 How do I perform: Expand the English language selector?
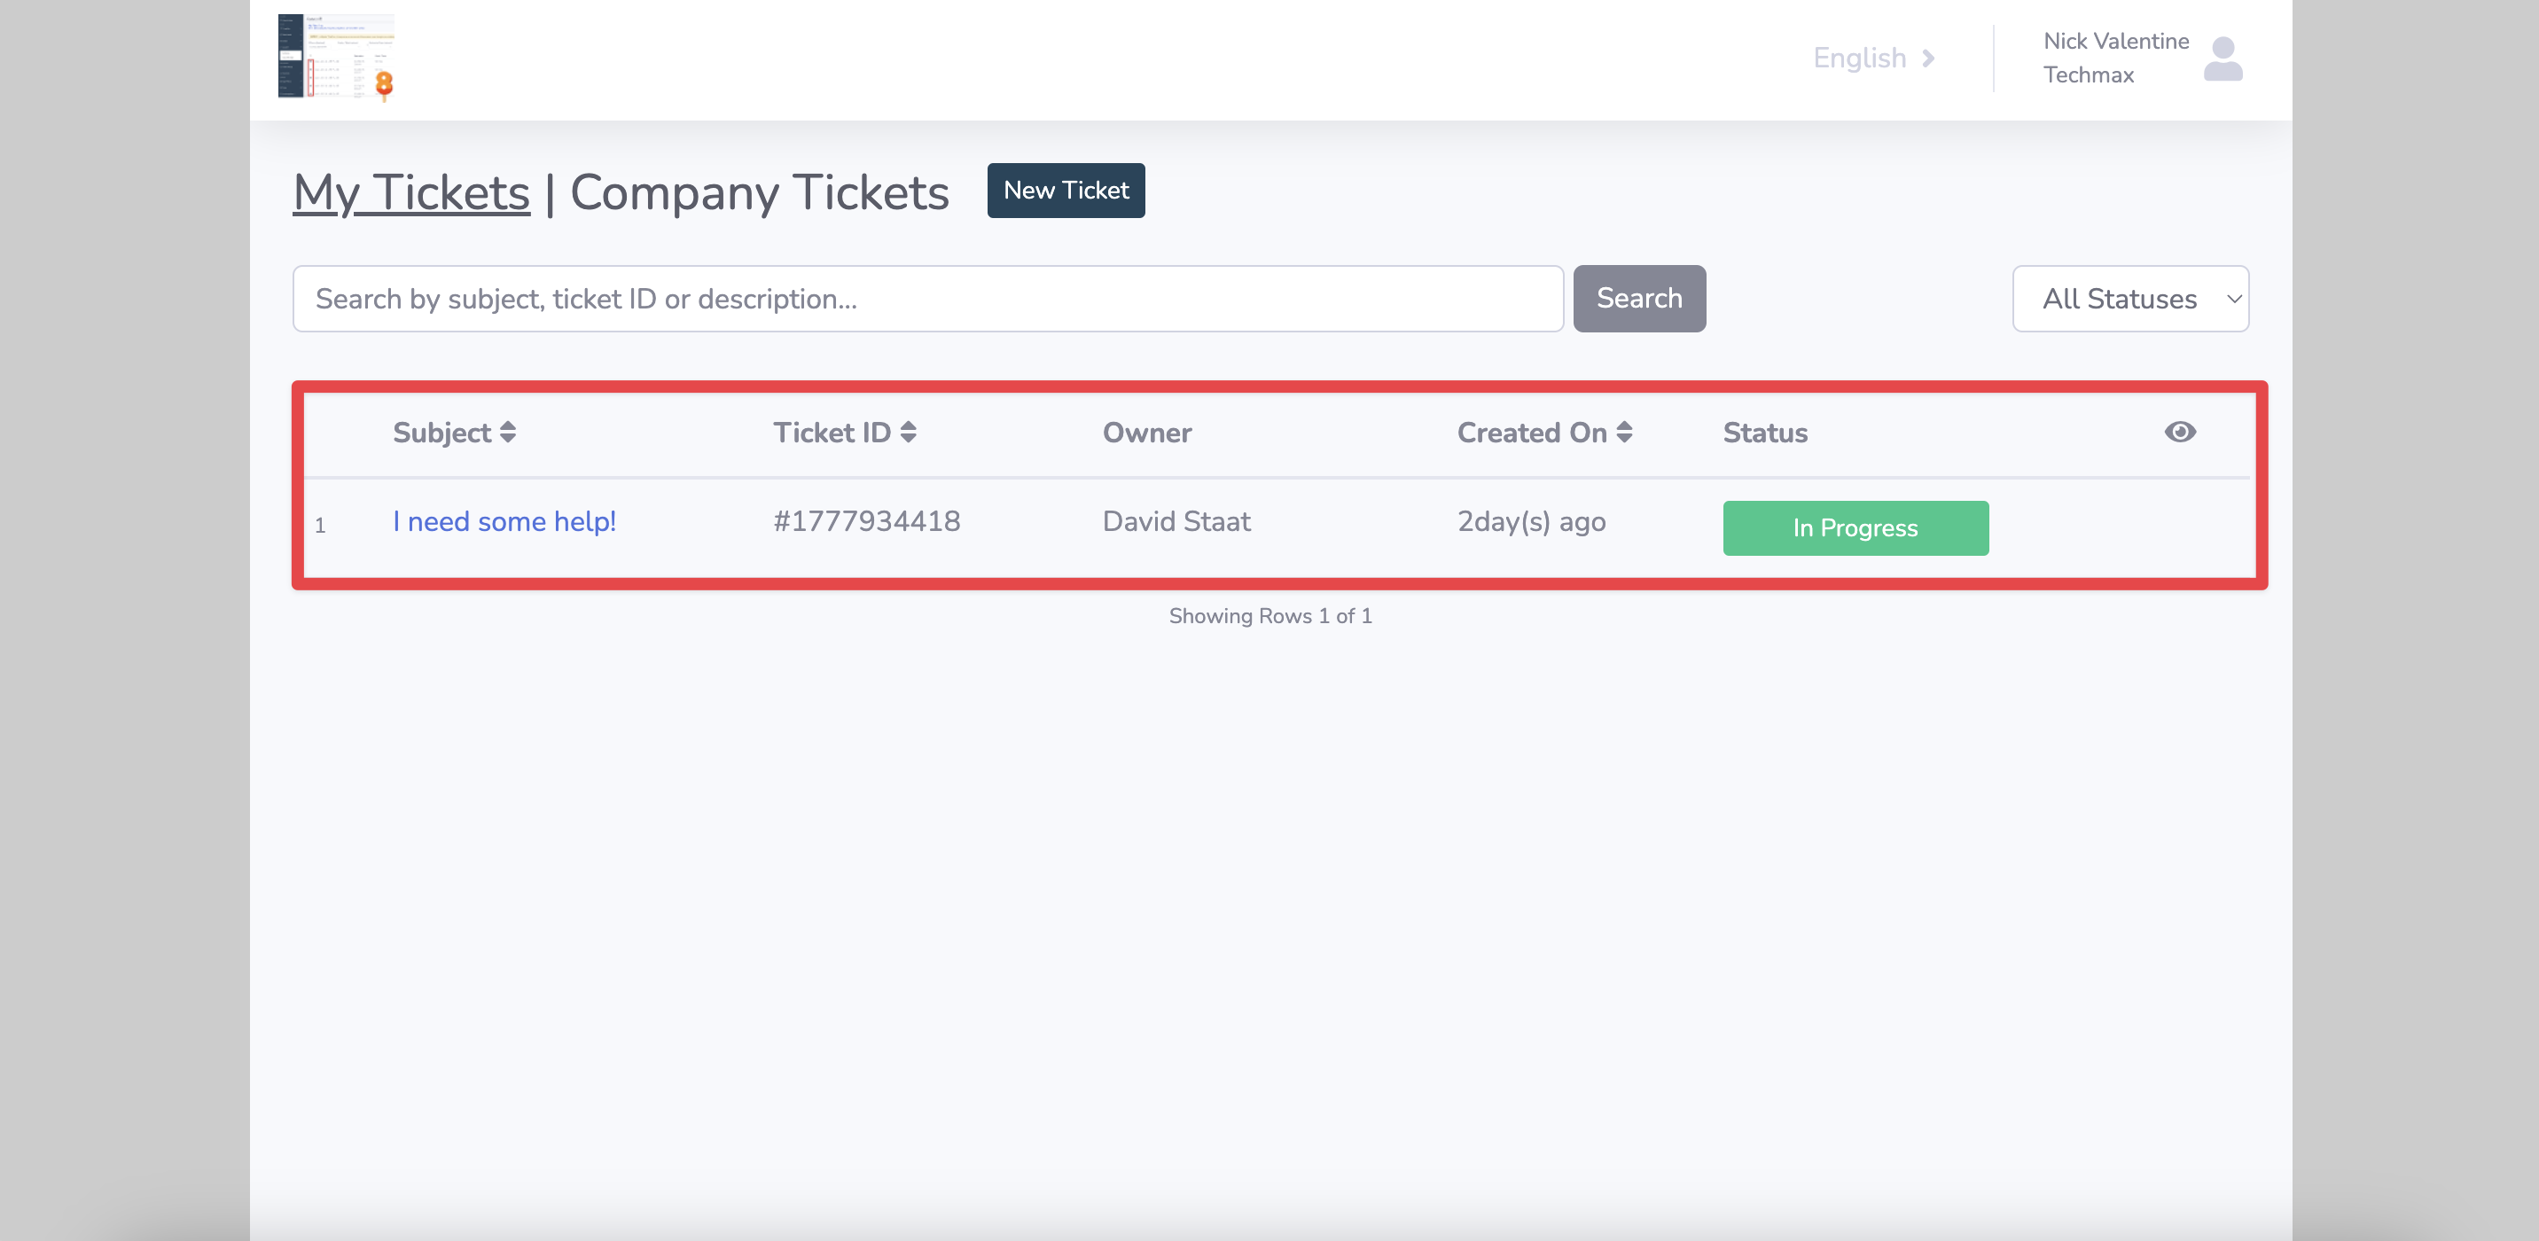pos(1872,59)
